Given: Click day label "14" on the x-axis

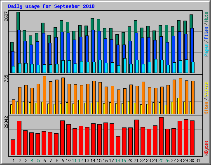Looking at the screenshot, I should [93, 160].
